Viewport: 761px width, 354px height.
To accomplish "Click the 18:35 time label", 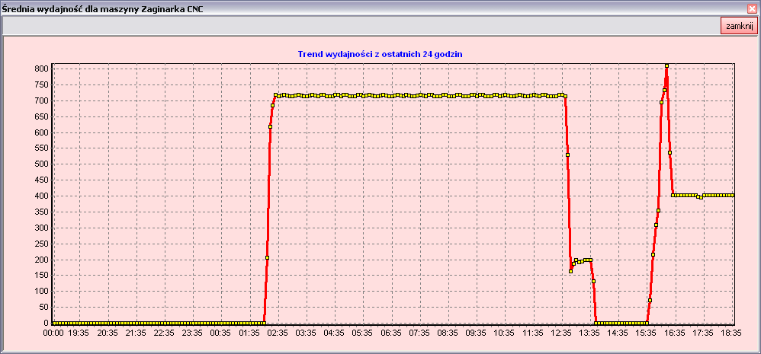I will (x=731, y=333).
